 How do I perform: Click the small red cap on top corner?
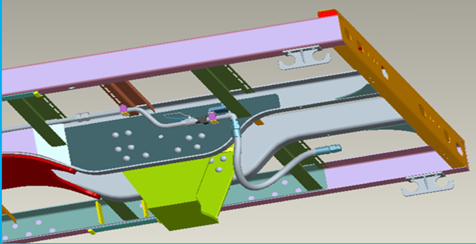pos(328,14)
